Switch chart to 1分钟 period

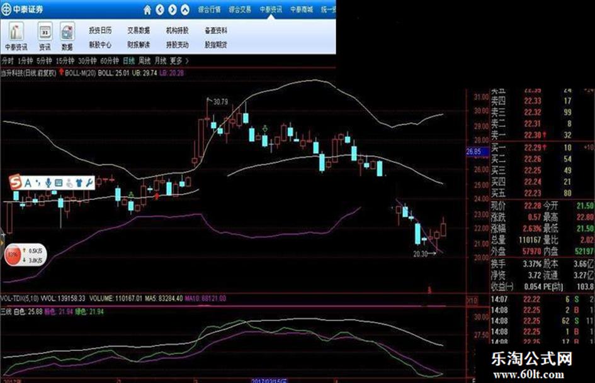click(25, 60)
